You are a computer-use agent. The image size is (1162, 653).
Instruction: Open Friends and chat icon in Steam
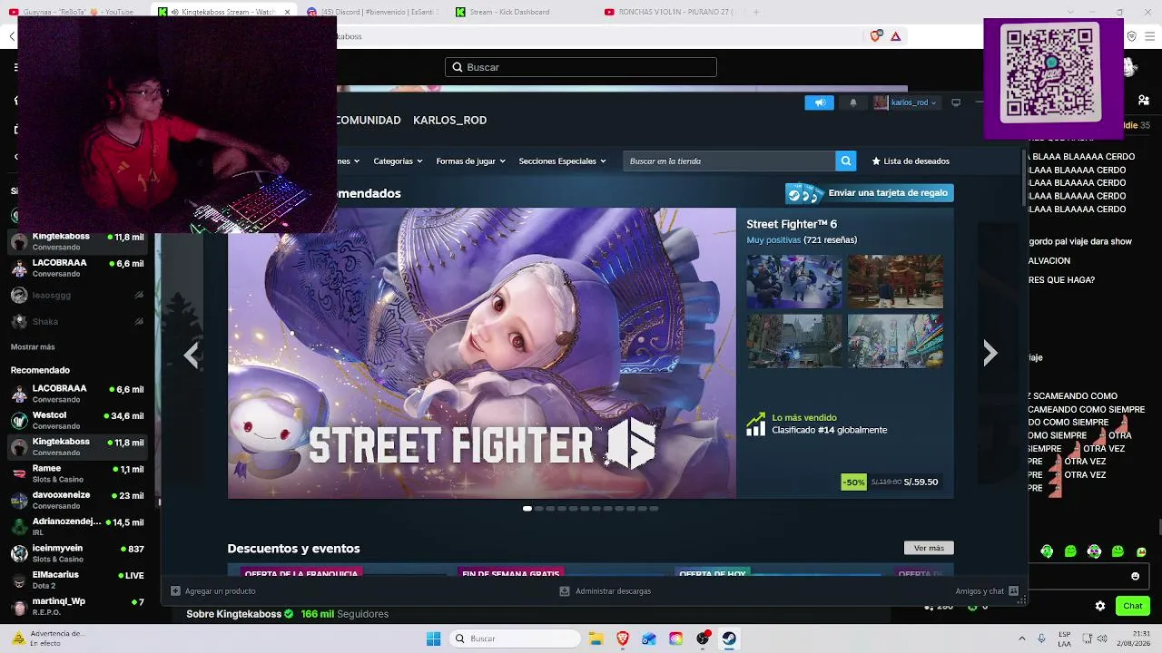pyautogui.click(x=1014, y=591)
